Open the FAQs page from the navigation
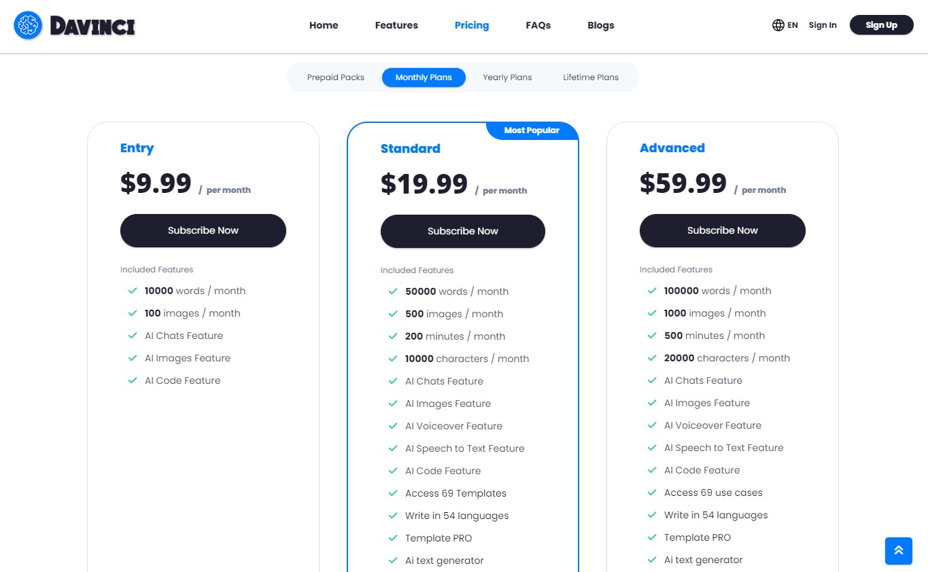Image resolution: width=928 pixels, height=572 pixels. pos(538,25)
